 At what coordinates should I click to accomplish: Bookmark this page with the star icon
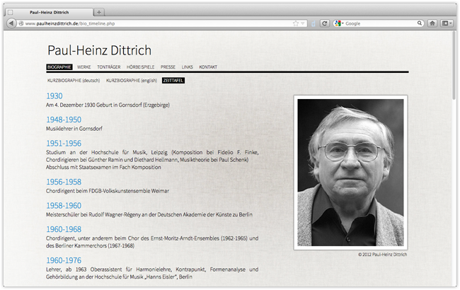[296, 23]
